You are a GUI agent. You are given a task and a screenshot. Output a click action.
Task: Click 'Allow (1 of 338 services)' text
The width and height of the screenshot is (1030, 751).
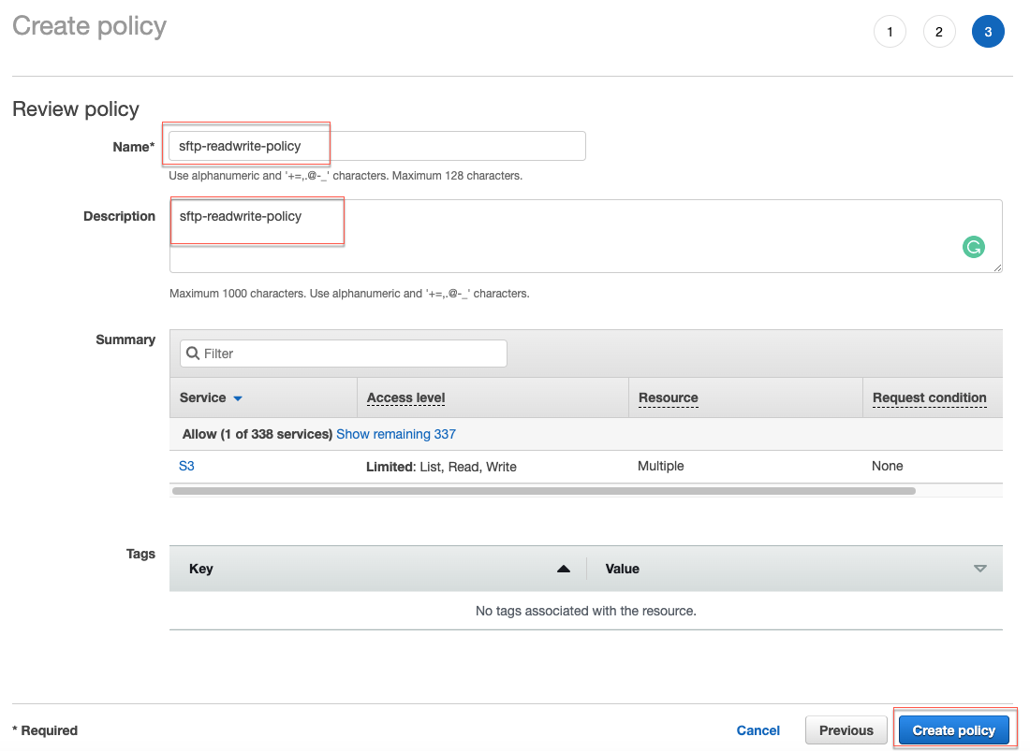(257, 434)
